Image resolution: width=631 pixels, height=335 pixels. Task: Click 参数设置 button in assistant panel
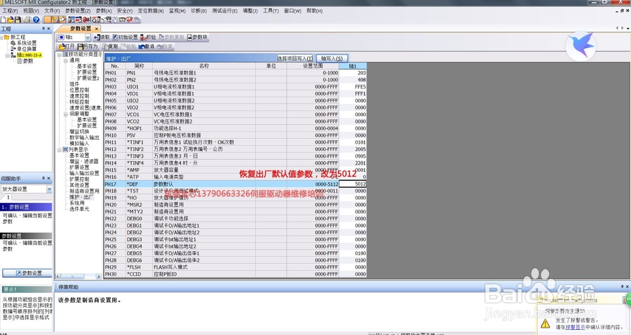[x=27, y=273]
